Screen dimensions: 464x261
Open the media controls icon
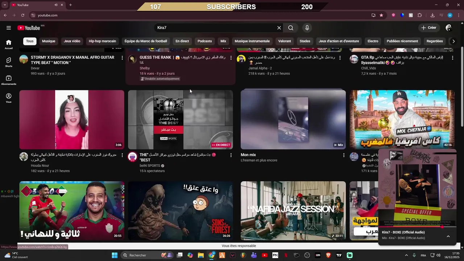click(x=441, y=15)
